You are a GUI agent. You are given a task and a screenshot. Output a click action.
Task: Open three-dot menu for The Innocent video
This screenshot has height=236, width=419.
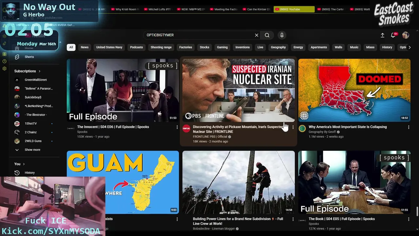tap(177, 127)
